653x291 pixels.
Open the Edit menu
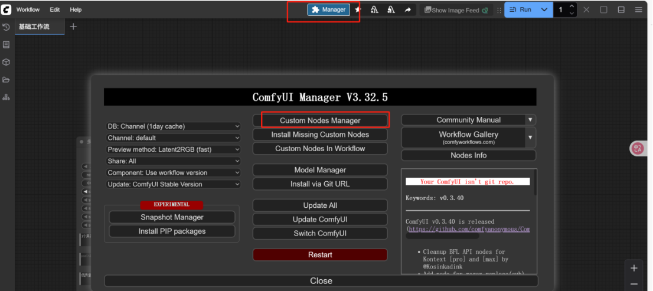tap(54, 9)
